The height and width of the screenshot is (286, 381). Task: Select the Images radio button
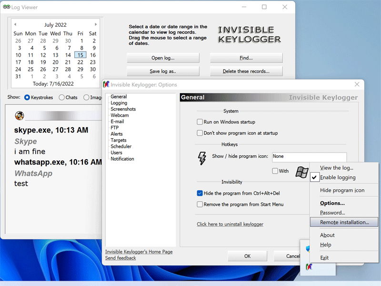coord(86,98)
